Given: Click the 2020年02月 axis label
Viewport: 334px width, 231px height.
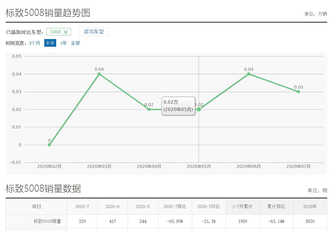Looking at the screenshot, I should coord(49,166).
